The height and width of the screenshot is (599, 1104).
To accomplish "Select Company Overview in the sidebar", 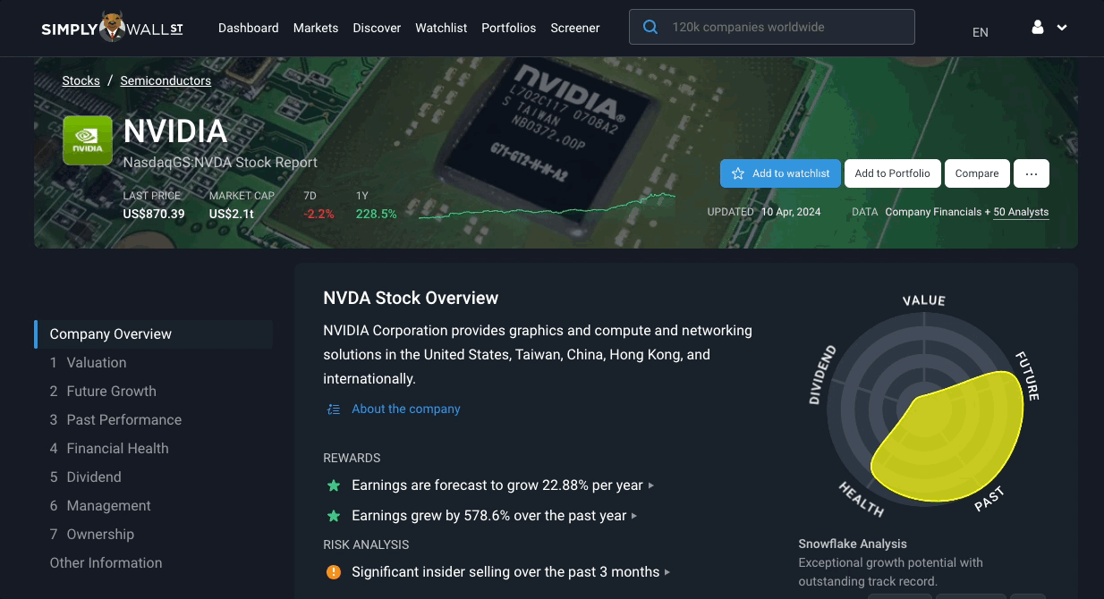I will pos(153,334).
